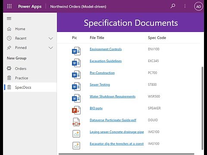Click spec code WSR500

154,96
